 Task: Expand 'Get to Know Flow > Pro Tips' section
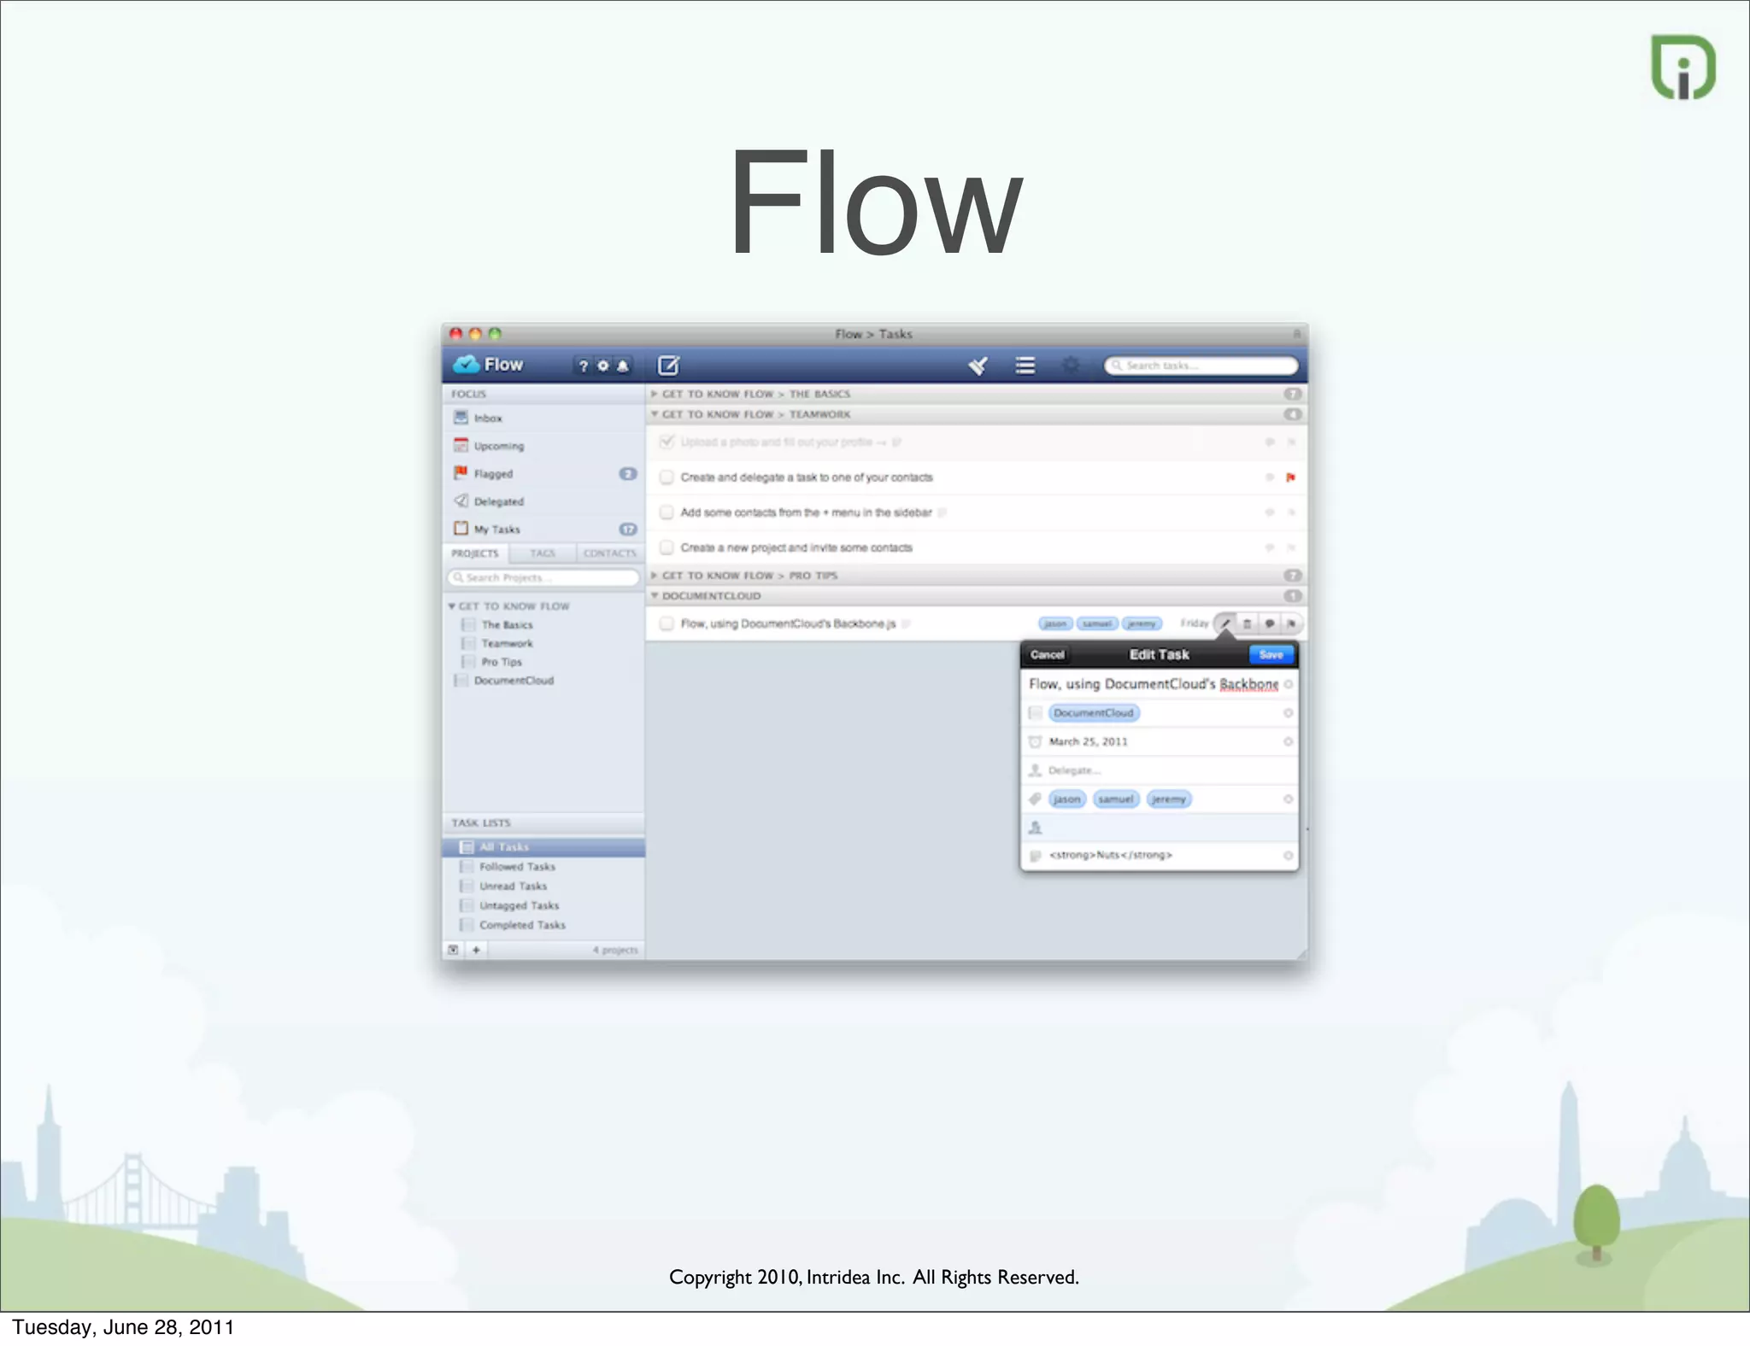tap(655, 576)
